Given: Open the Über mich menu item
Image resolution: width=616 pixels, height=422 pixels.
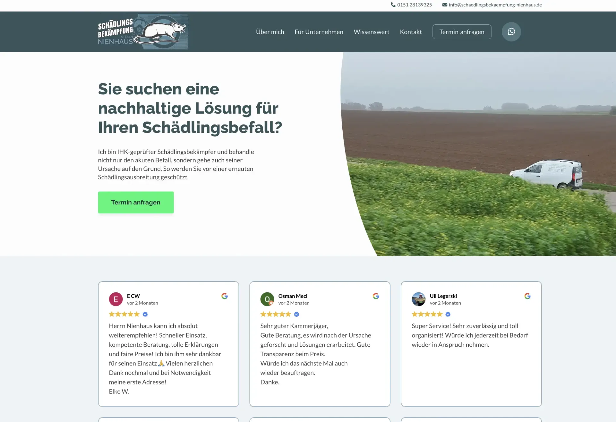Looking at the screenshot, I should pyautogui.click(x=270, y=31).
